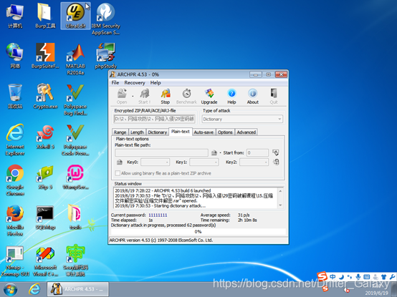The height and width of the screenshot is (297, 397).
Task: Open the Recovery menu
Action: (x=135, y=82)
